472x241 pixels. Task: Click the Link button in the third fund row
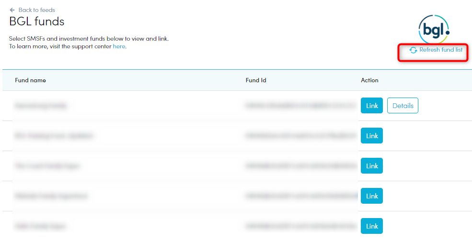point(372,165)
